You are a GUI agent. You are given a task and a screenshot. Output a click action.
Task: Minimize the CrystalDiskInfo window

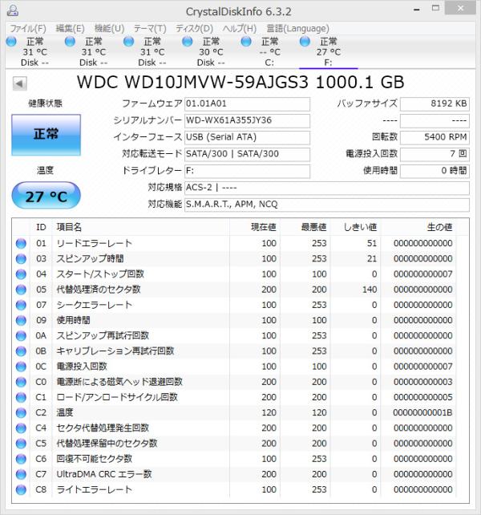point(417,10)
